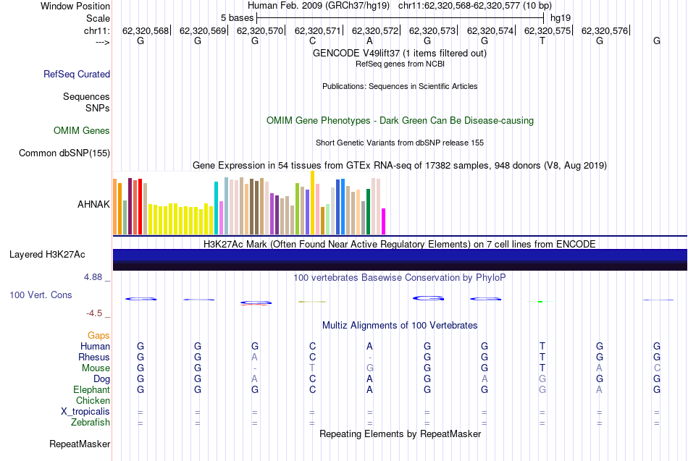
Task: Click the GENCODE V49lift37 track title
Action: [399, 53]
